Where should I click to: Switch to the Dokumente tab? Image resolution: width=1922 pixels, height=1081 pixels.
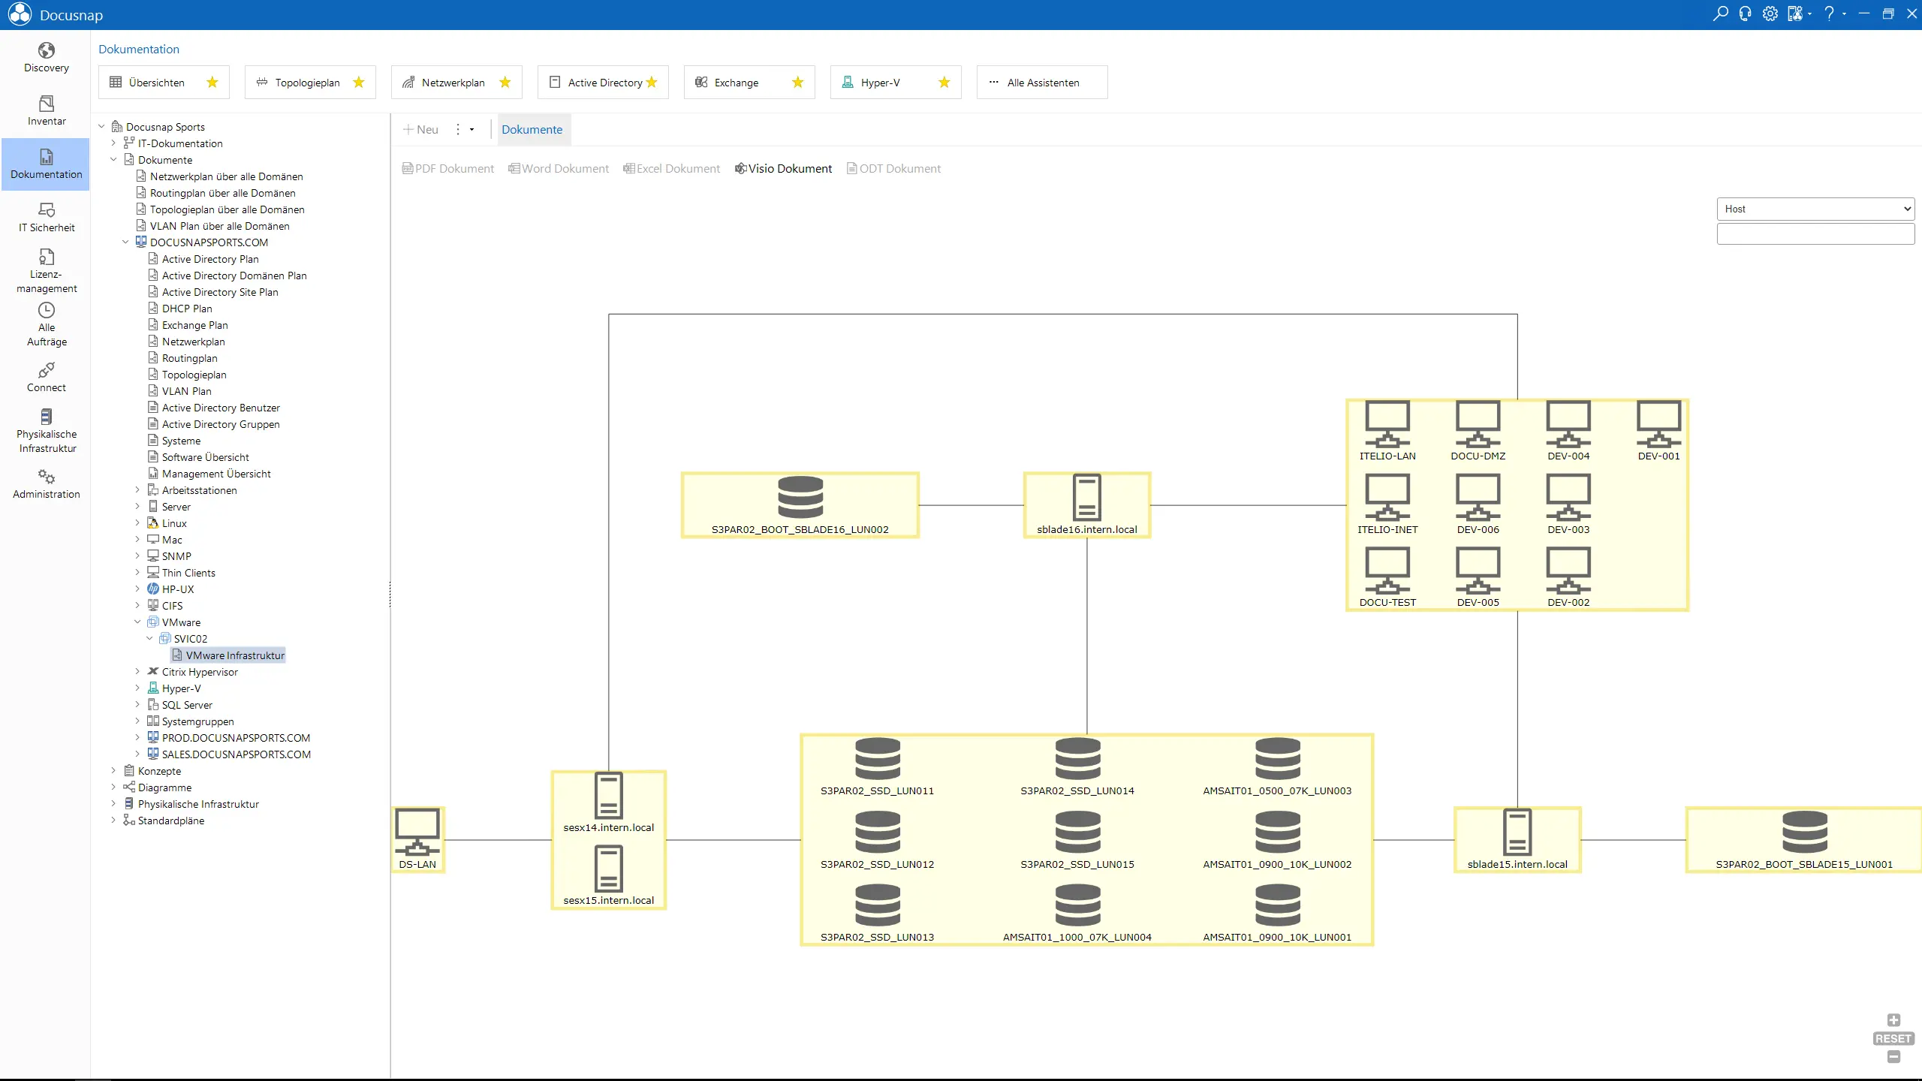point(532,129)
